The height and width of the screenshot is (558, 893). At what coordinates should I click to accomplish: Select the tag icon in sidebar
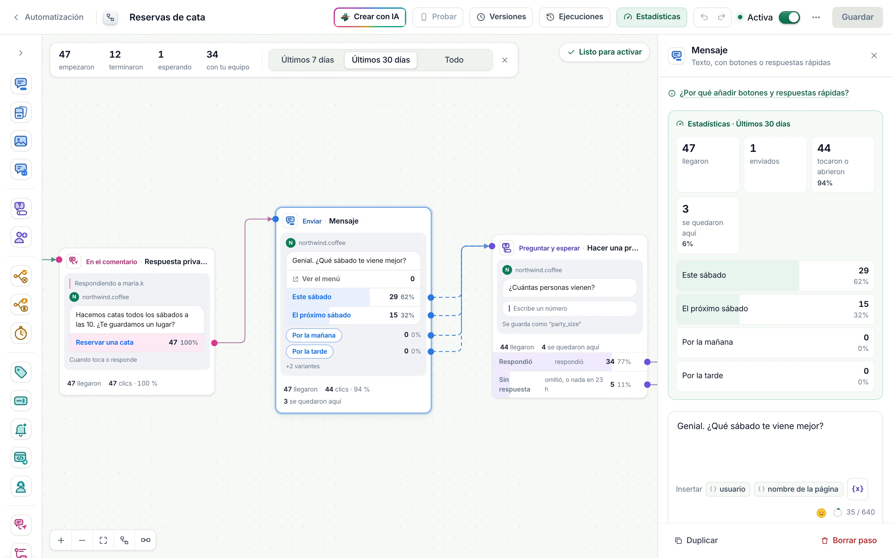click(x=21, y=372)
